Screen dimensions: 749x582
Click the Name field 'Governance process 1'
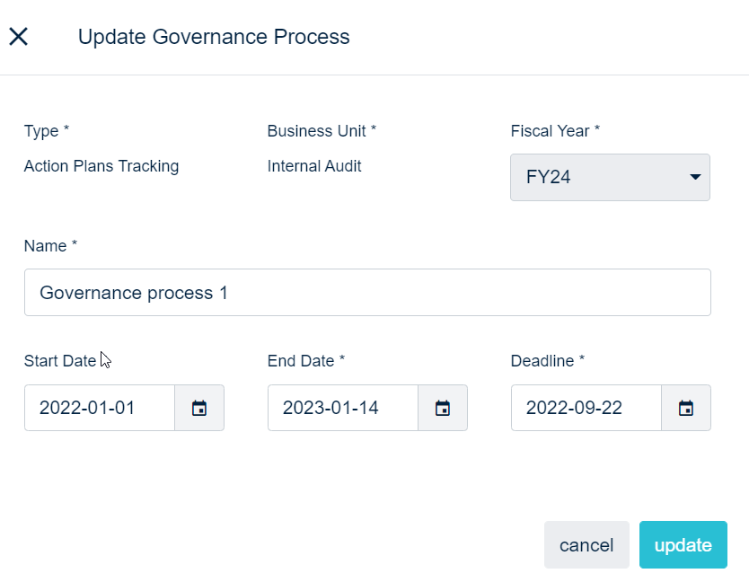click(x=367, y=293)
